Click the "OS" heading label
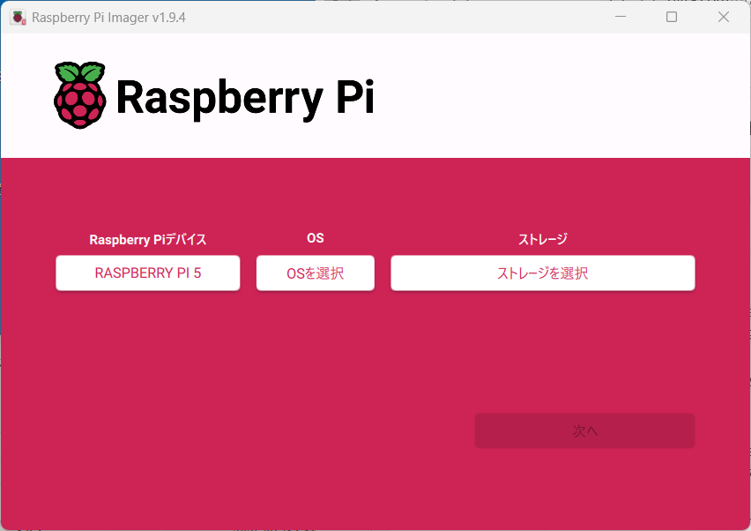The image size is (751, 531). coord(316,238)
